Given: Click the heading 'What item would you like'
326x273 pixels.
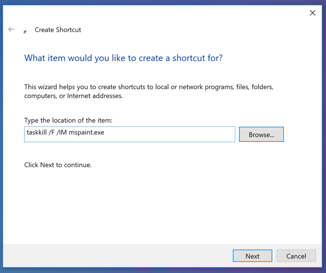Looking at the screenshot, I should 123,58.
